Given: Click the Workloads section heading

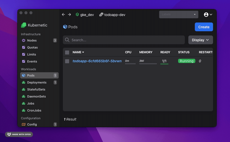Looking at the screenshot, I should point(28,69).
